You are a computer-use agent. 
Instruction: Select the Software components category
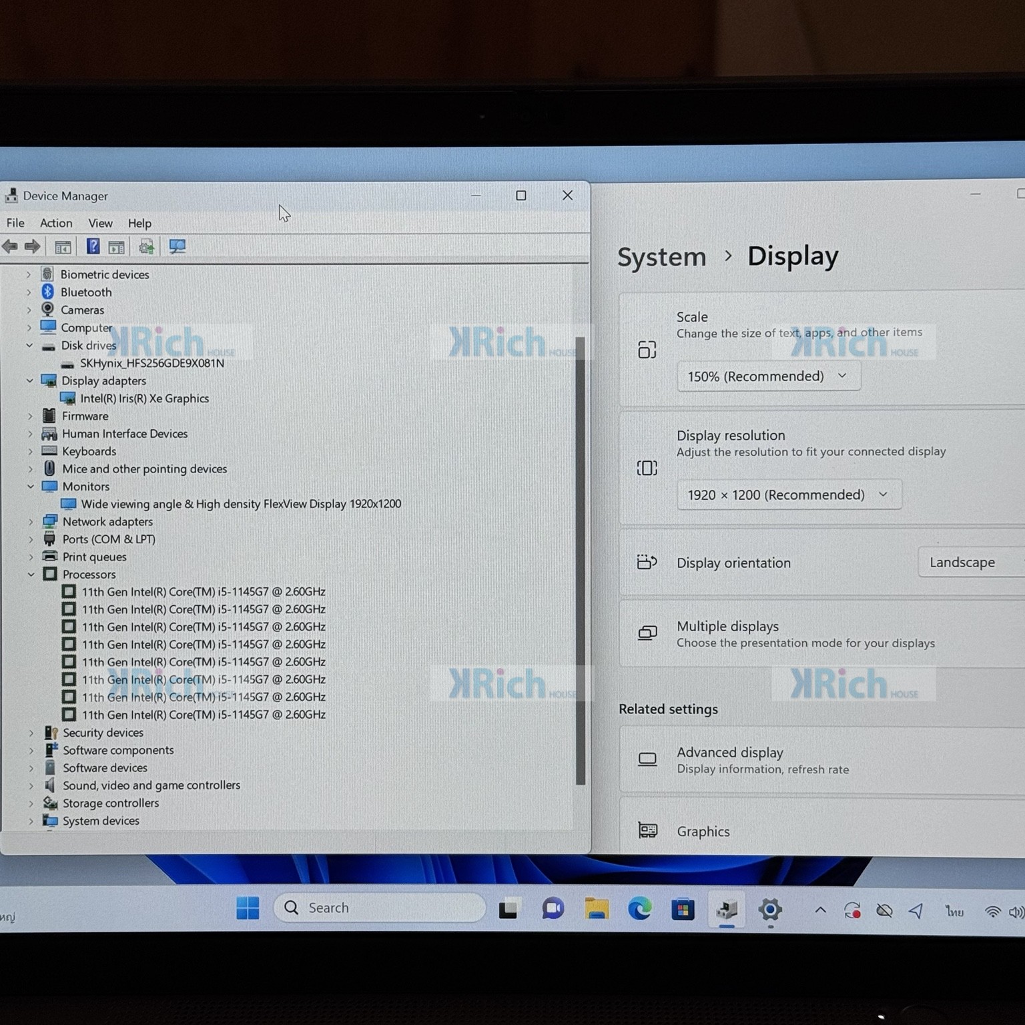118,750
